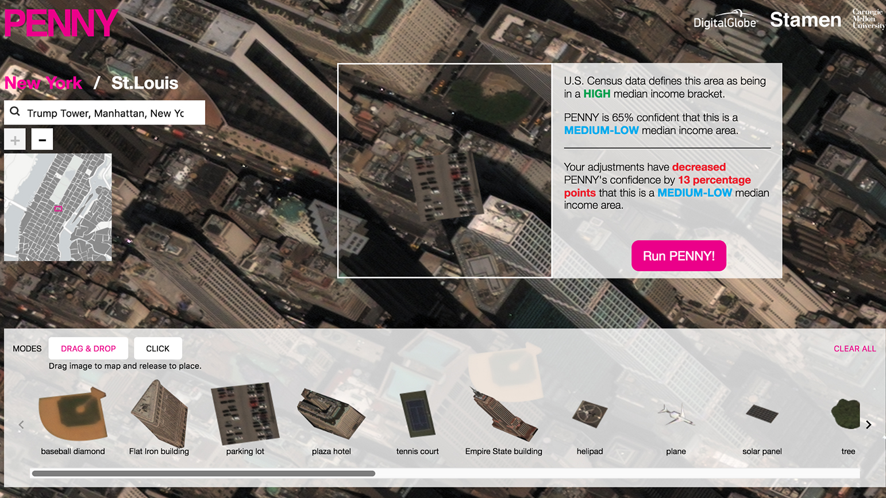Pick the Flat Iron building image
Viewport: 886px width, 498px height.
pyautogui.click(x=159, y=413)
